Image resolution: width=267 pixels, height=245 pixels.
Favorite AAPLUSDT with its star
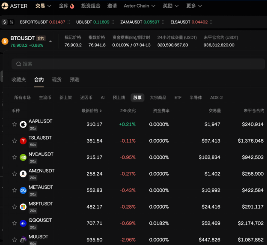coord(15,124)
